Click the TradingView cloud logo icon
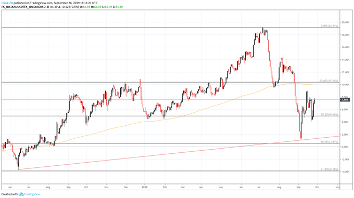This screenshot has height=198, width=354. coord(21,194)
